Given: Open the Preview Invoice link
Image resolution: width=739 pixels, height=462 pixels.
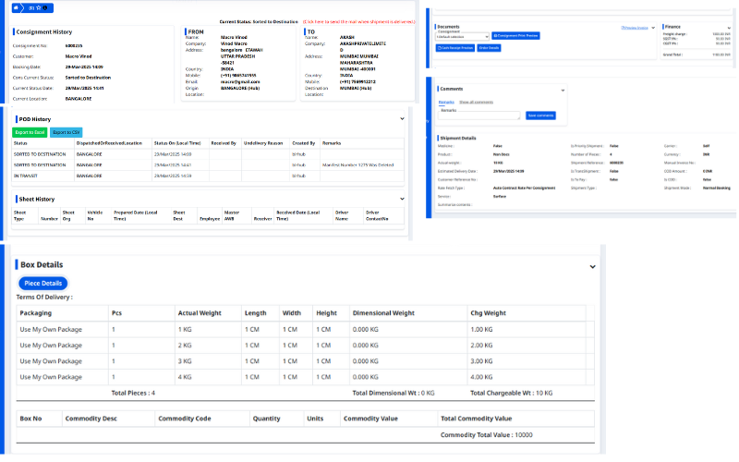Looking at the screenshot, I should pyautogui.click(x=634, y=28).
